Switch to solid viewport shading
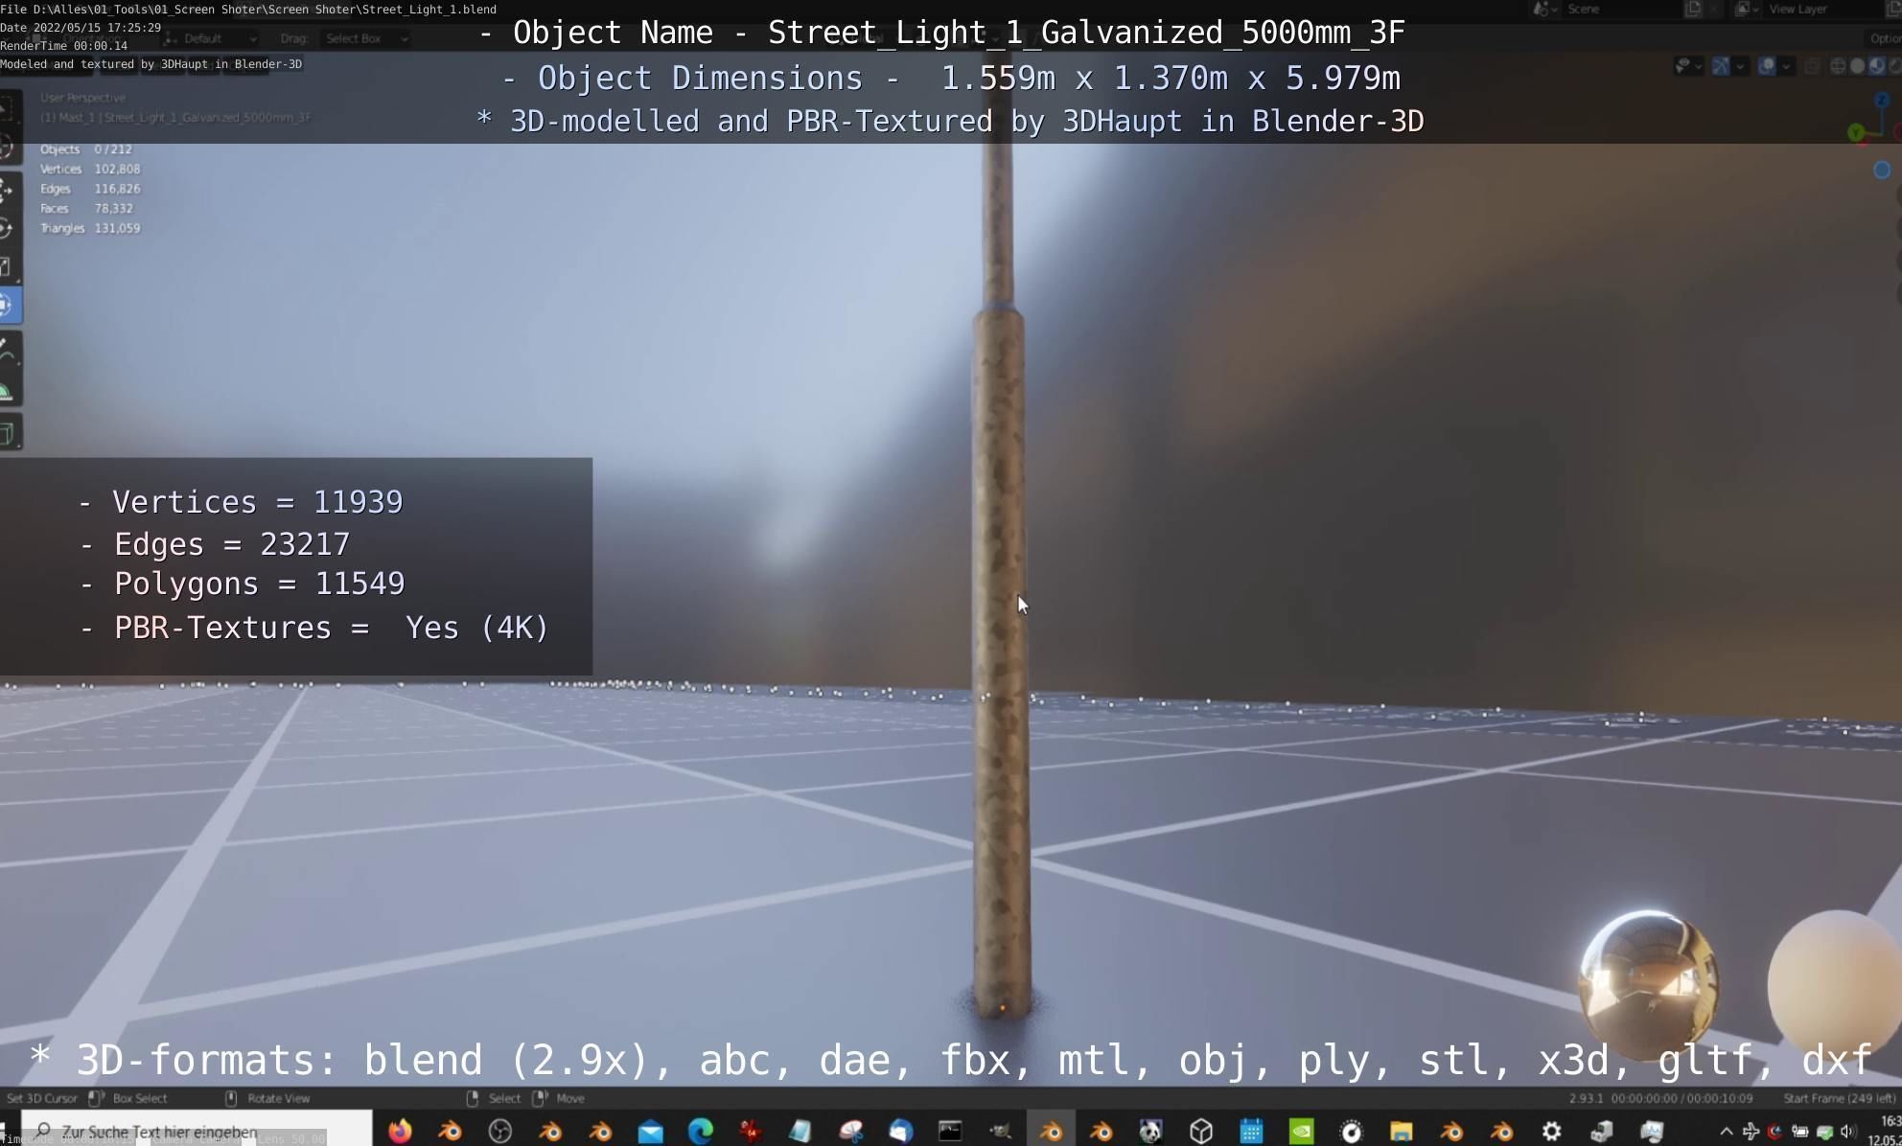Screen dimensions: 1902x1146 1857,66
